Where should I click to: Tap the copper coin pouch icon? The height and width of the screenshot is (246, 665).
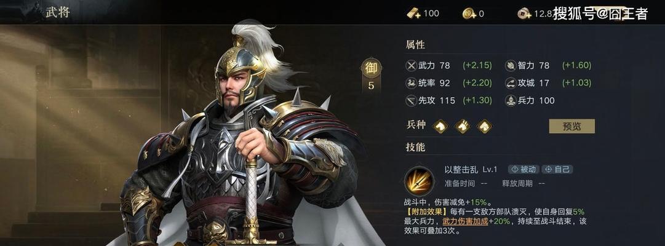[x=524, y=14]
